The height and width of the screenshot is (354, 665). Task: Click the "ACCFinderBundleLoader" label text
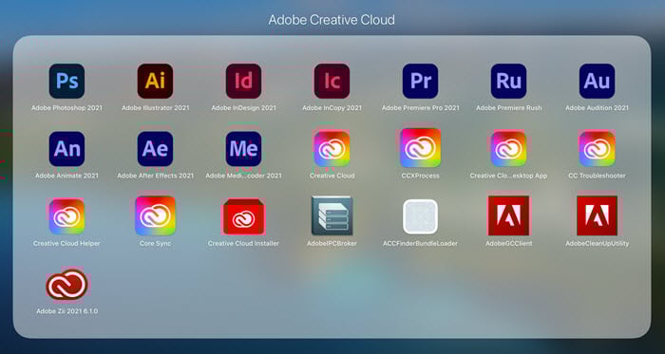point(420,244)
